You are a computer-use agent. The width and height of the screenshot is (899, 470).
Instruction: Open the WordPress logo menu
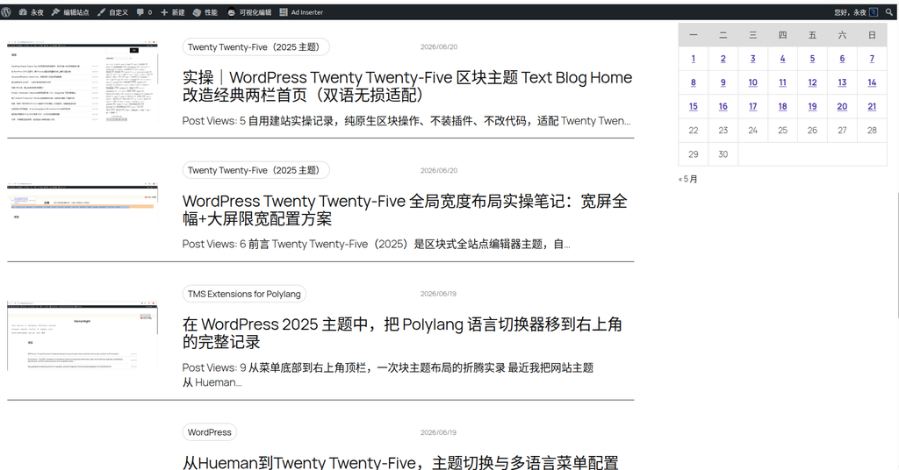[6, 12]
